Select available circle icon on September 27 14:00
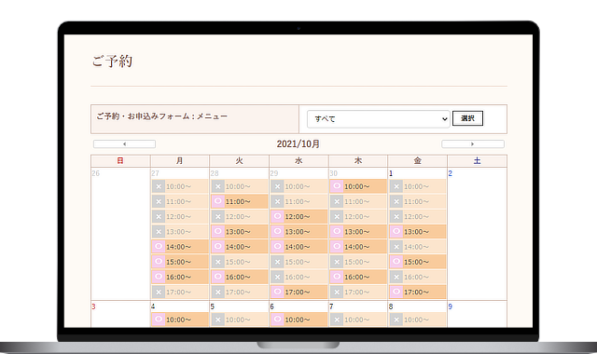This screenshot has height=354, width=597. 159,247
